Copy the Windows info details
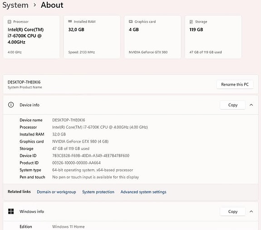The height and width of the screenshot is (230, 261). pos(232,211)
